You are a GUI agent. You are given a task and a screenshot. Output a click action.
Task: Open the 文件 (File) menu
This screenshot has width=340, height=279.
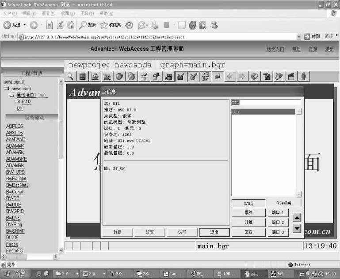tap(10, 13)
